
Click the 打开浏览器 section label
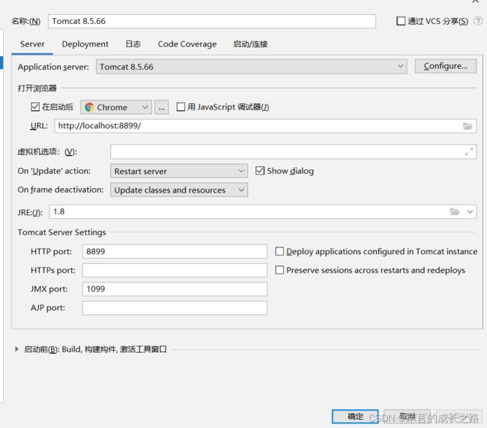(x=37, y=88)
